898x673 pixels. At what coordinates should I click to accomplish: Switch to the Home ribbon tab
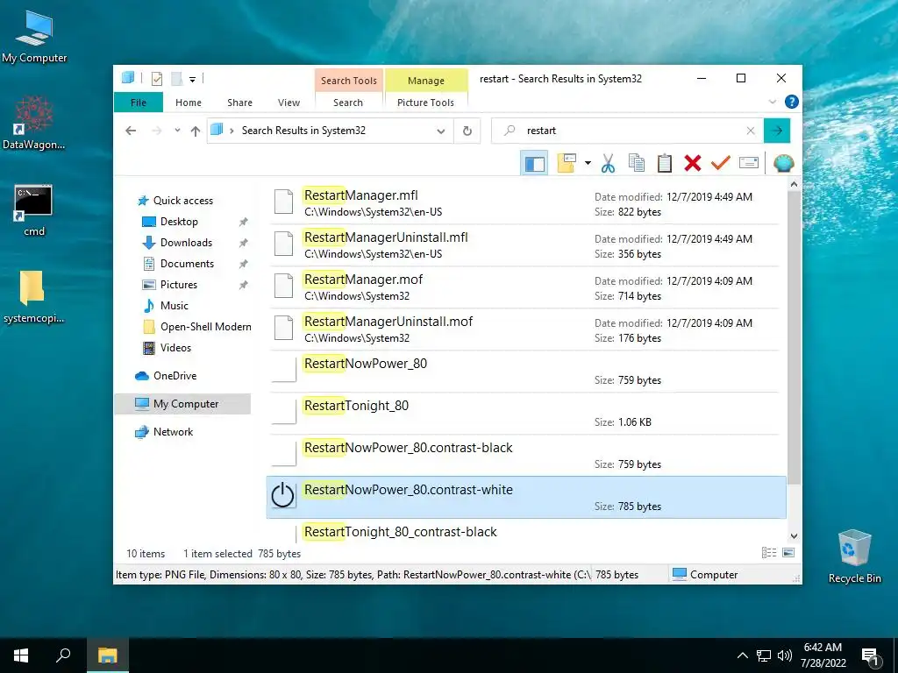click(x=189, y=103)
